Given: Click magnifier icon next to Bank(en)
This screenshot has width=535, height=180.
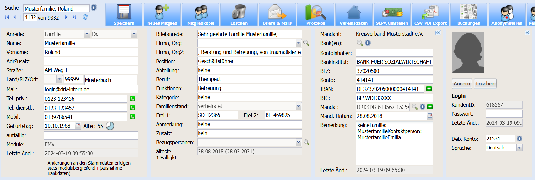Looking at the screenshot, I should click(x=360, y=43).
